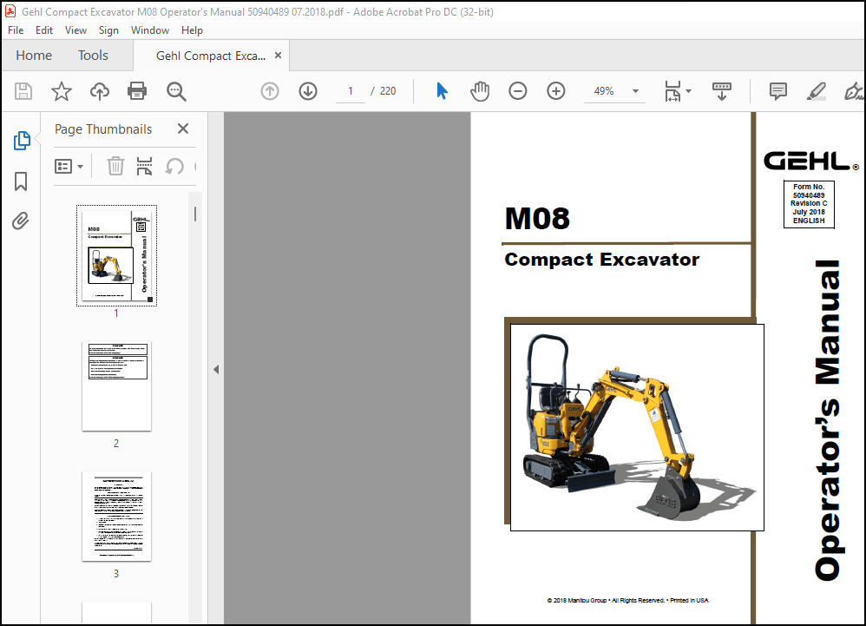Viewport: 866px width, 626px height.
Task: Close the Page Thumbnails panel
Action: coord(182,128)
